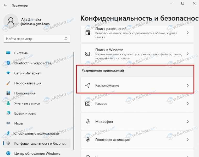This screenshot has height=157, width=199.
Task: Click the Разрешения приложений heading
Action: pyautogui.click(x=103, y=70)
